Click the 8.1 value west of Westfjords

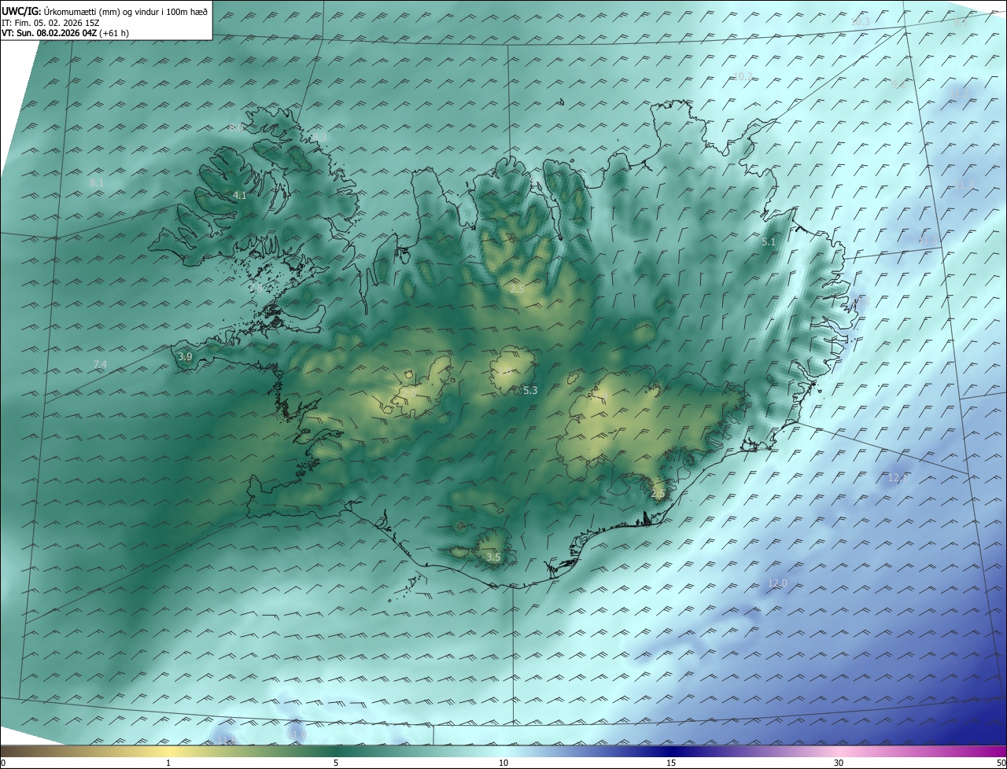[98, 182]
